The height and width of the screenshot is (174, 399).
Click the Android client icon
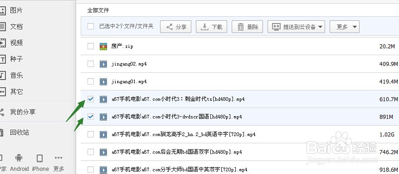coord(19,158)
